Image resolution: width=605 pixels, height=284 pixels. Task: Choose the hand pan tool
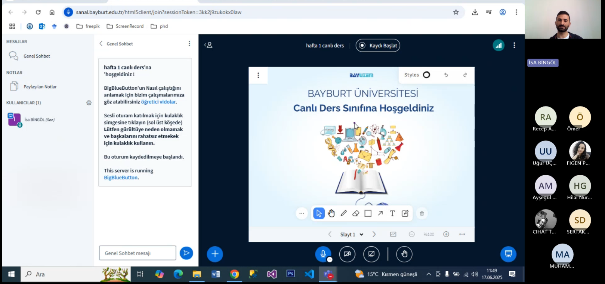click(331, 213)
